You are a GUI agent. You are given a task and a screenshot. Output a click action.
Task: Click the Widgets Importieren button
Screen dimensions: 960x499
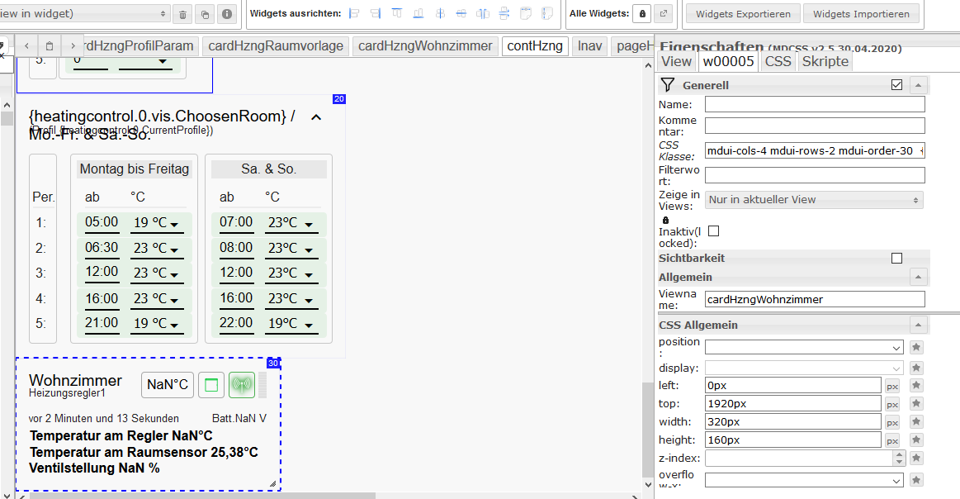click(861, 14)
